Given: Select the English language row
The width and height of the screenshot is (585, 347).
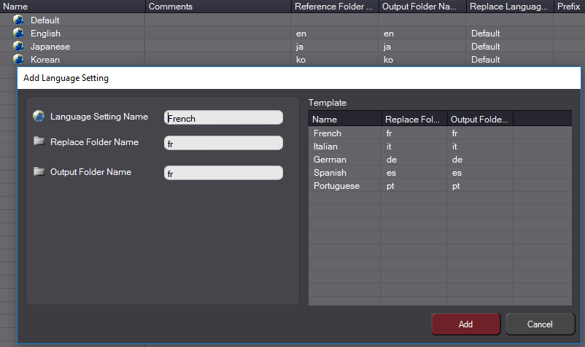Looking at the screenshot, I should coord(292,33).
